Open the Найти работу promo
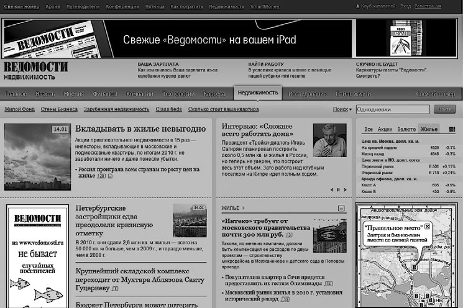Image resolution: width=463 pixels, height=308 pixels. (290, 70)
